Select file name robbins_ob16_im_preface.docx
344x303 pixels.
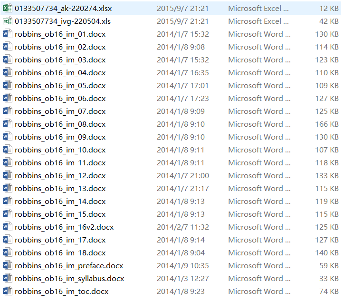click(69, 266)
